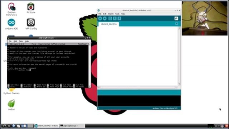
Task: Click the Arduino editor vertical scrollbar
Action: 179,56
